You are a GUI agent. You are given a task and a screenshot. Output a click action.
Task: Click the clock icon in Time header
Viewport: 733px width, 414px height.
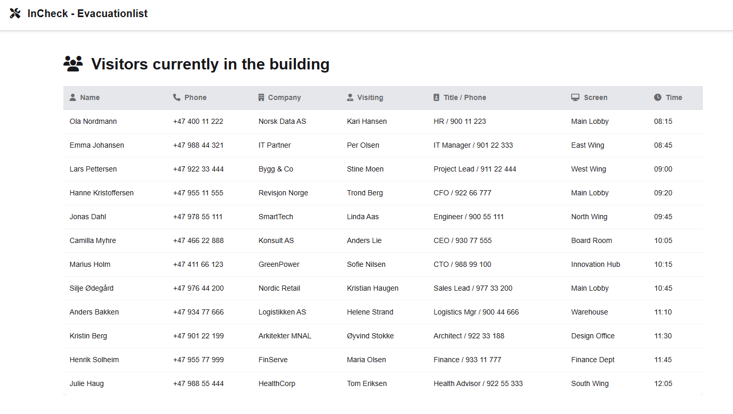[658, 97]
